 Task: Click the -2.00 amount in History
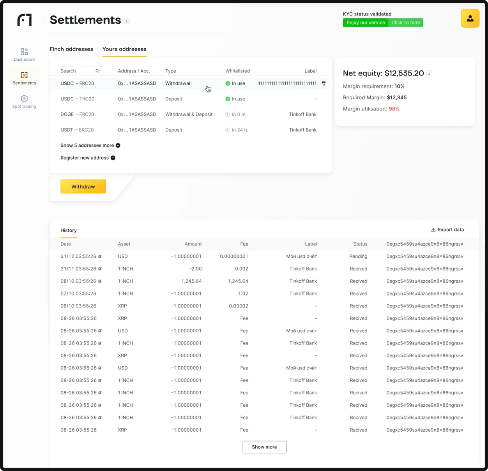tap(195, 269)
